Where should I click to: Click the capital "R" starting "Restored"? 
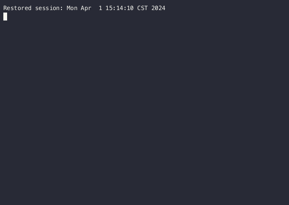pyautogui.click(x=5, y=8)
